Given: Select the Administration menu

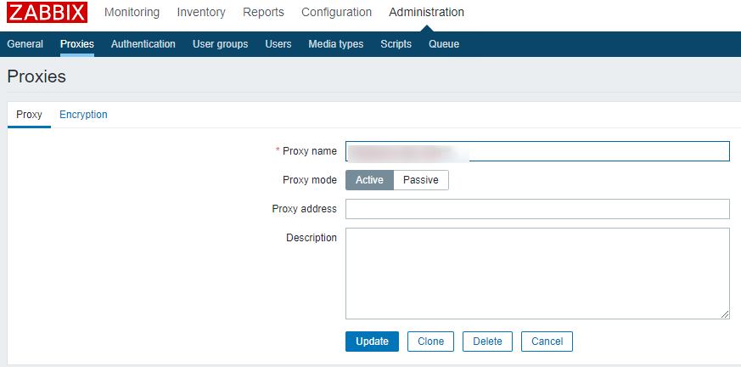Looking at the screenshot, I should coord(426,12).
